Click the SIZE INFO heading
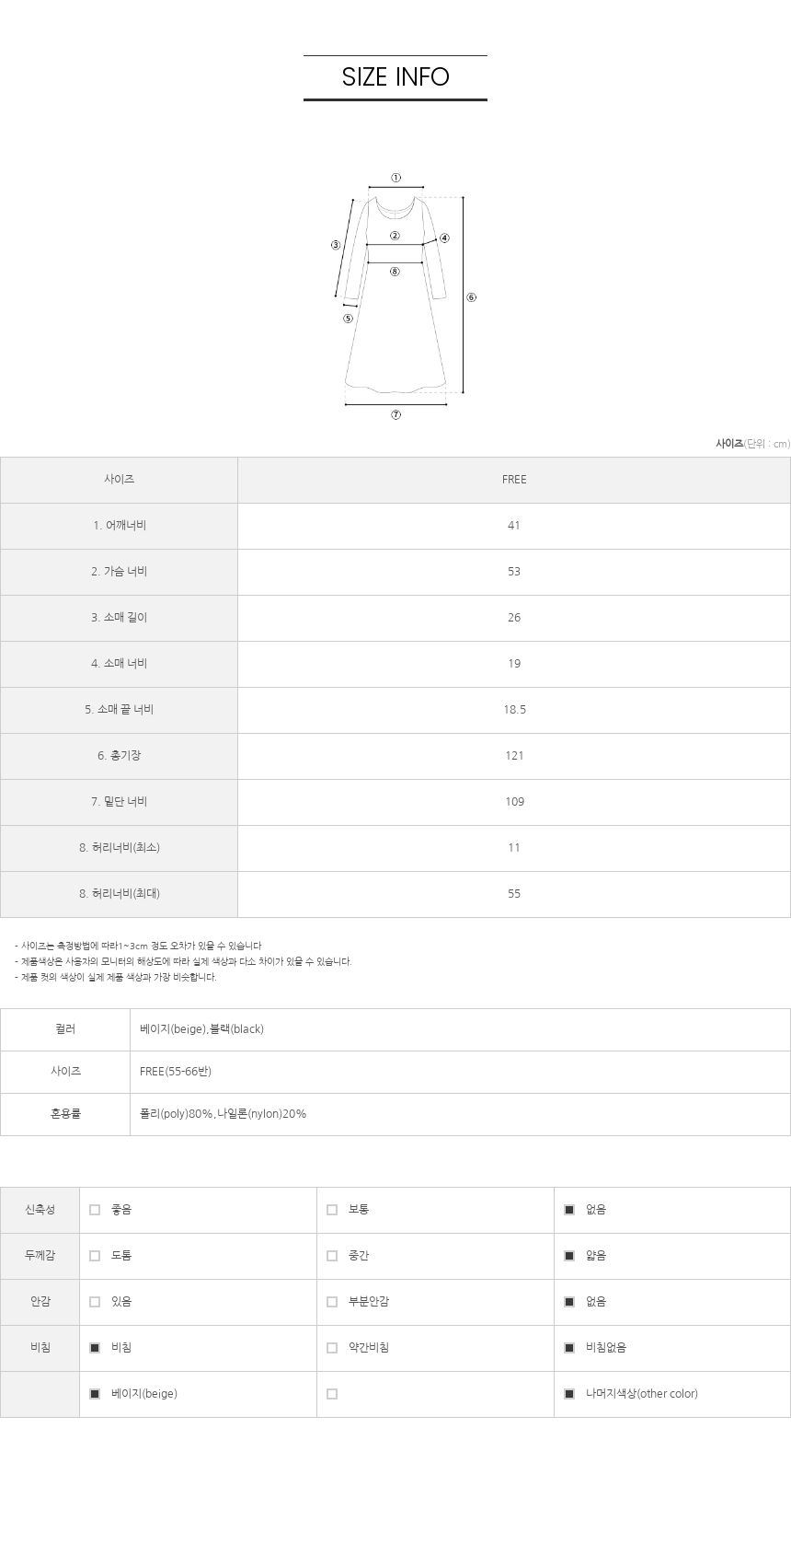Viewport: 791px width, 1568px height. [x=395, y=77]
